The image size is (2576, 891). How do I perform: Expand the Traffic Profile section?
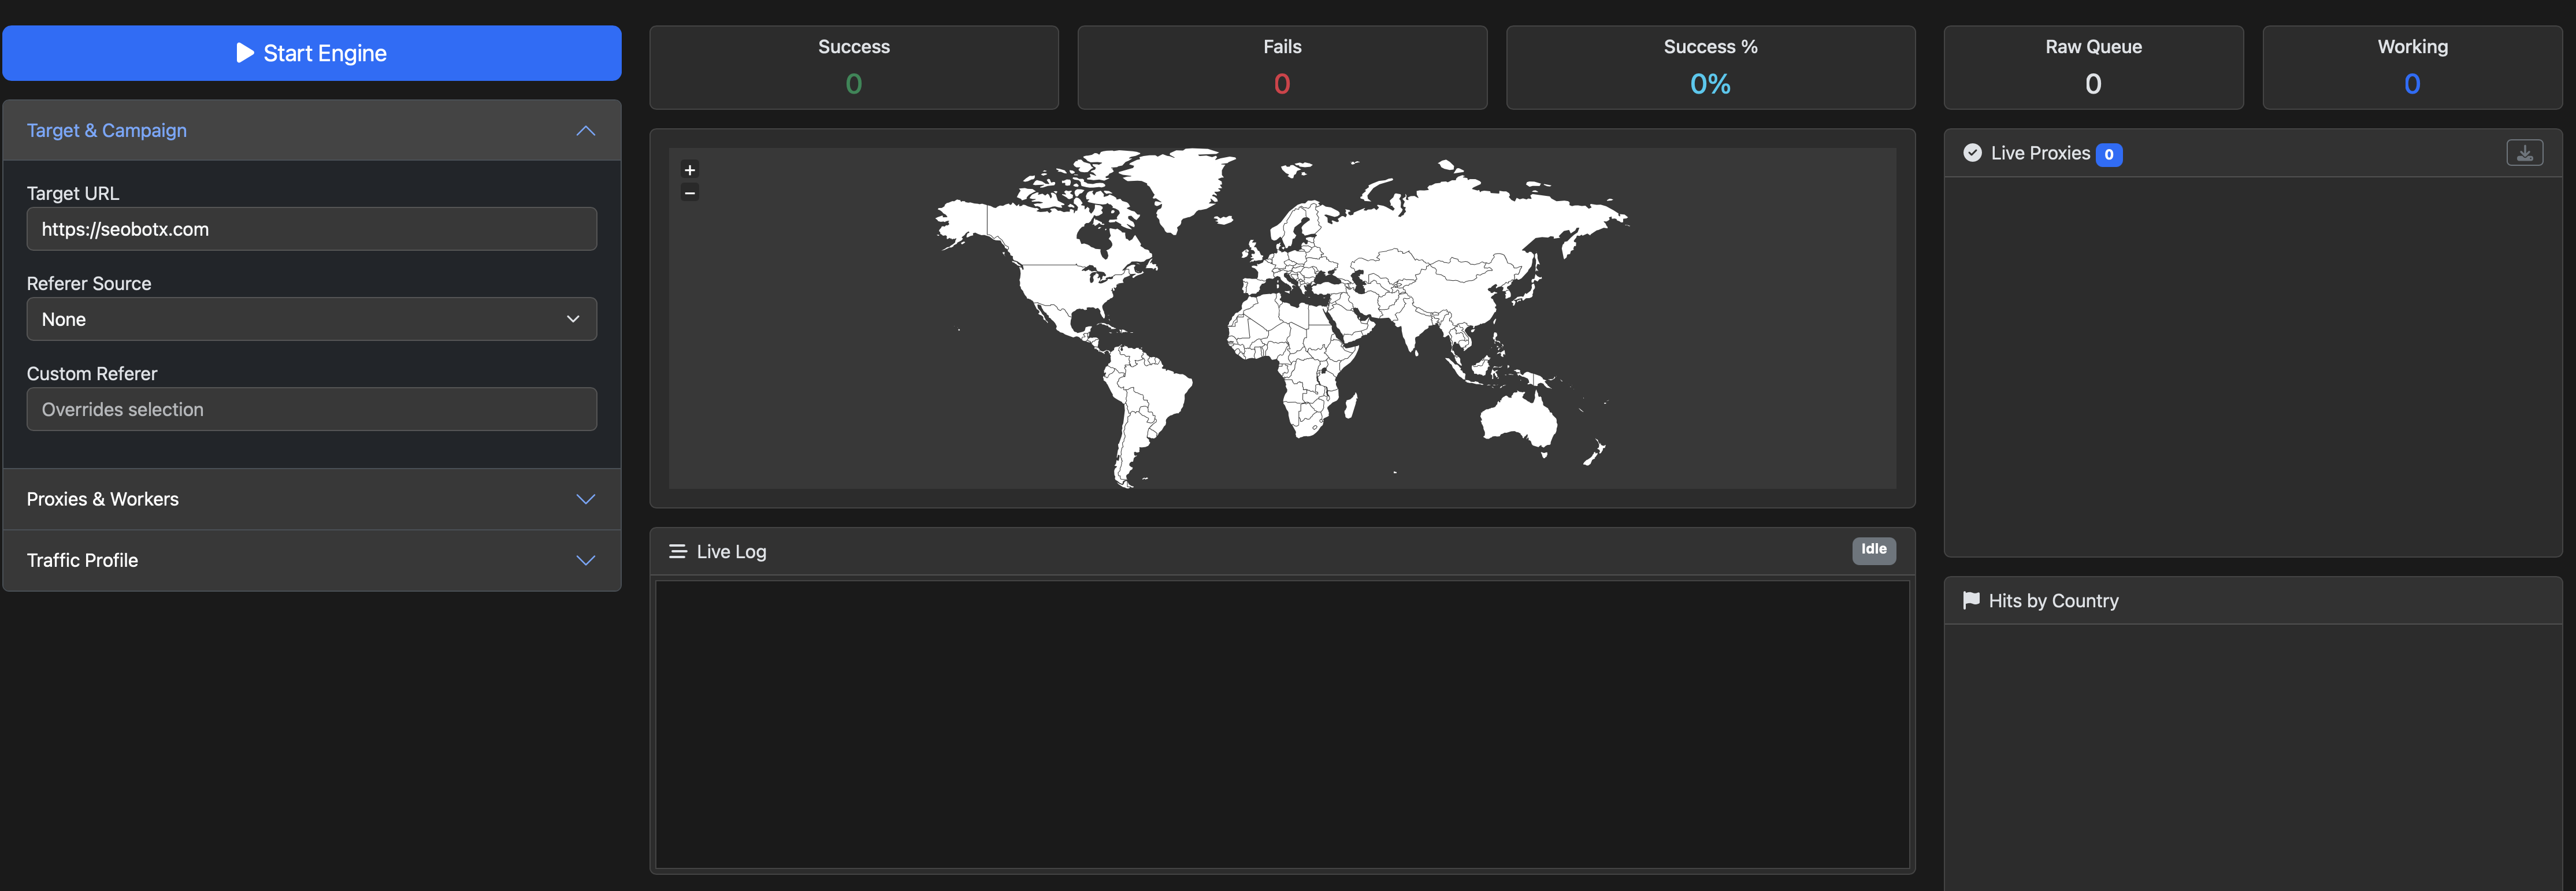tap(311, 560)
